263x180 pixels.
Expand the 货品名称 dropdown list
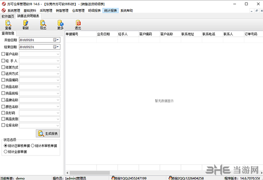58,87
